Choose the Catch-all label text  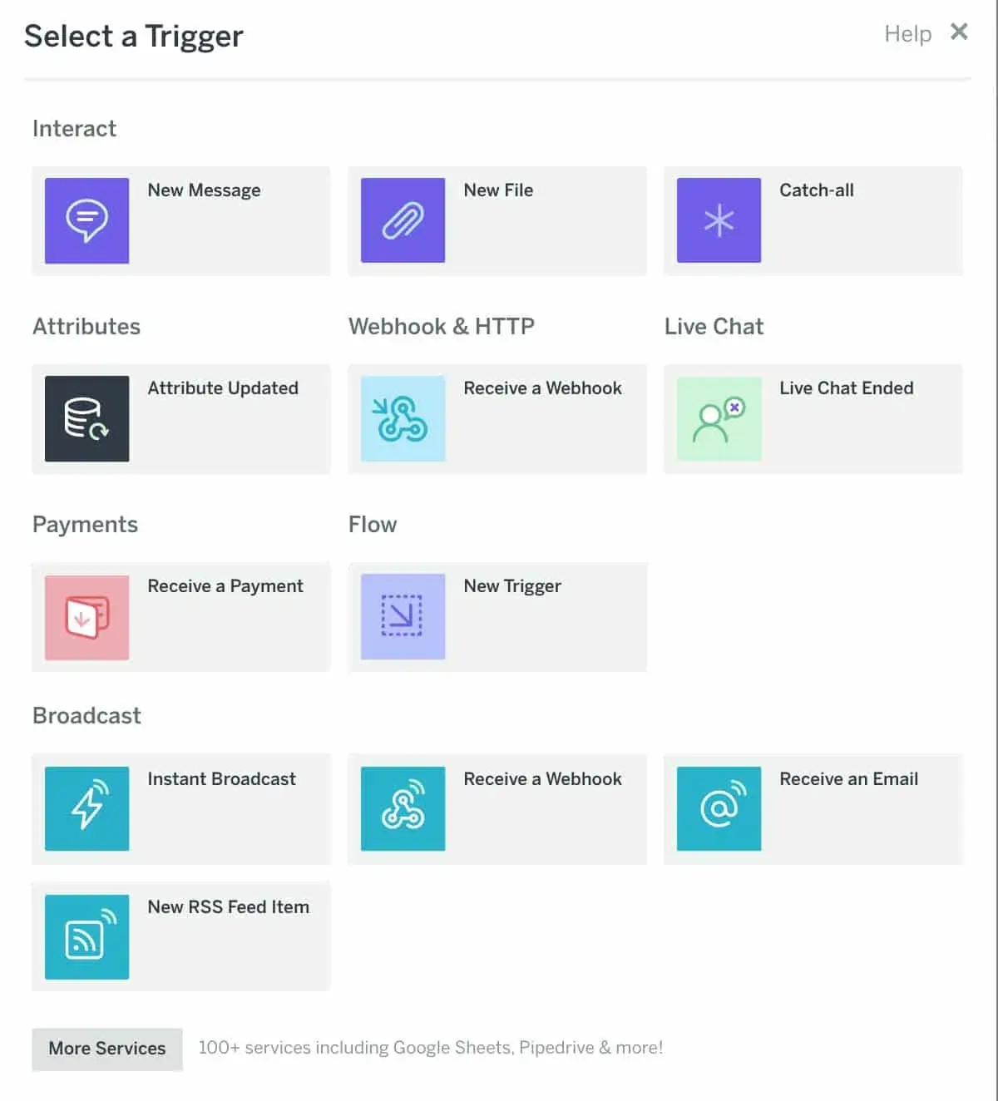816,190
